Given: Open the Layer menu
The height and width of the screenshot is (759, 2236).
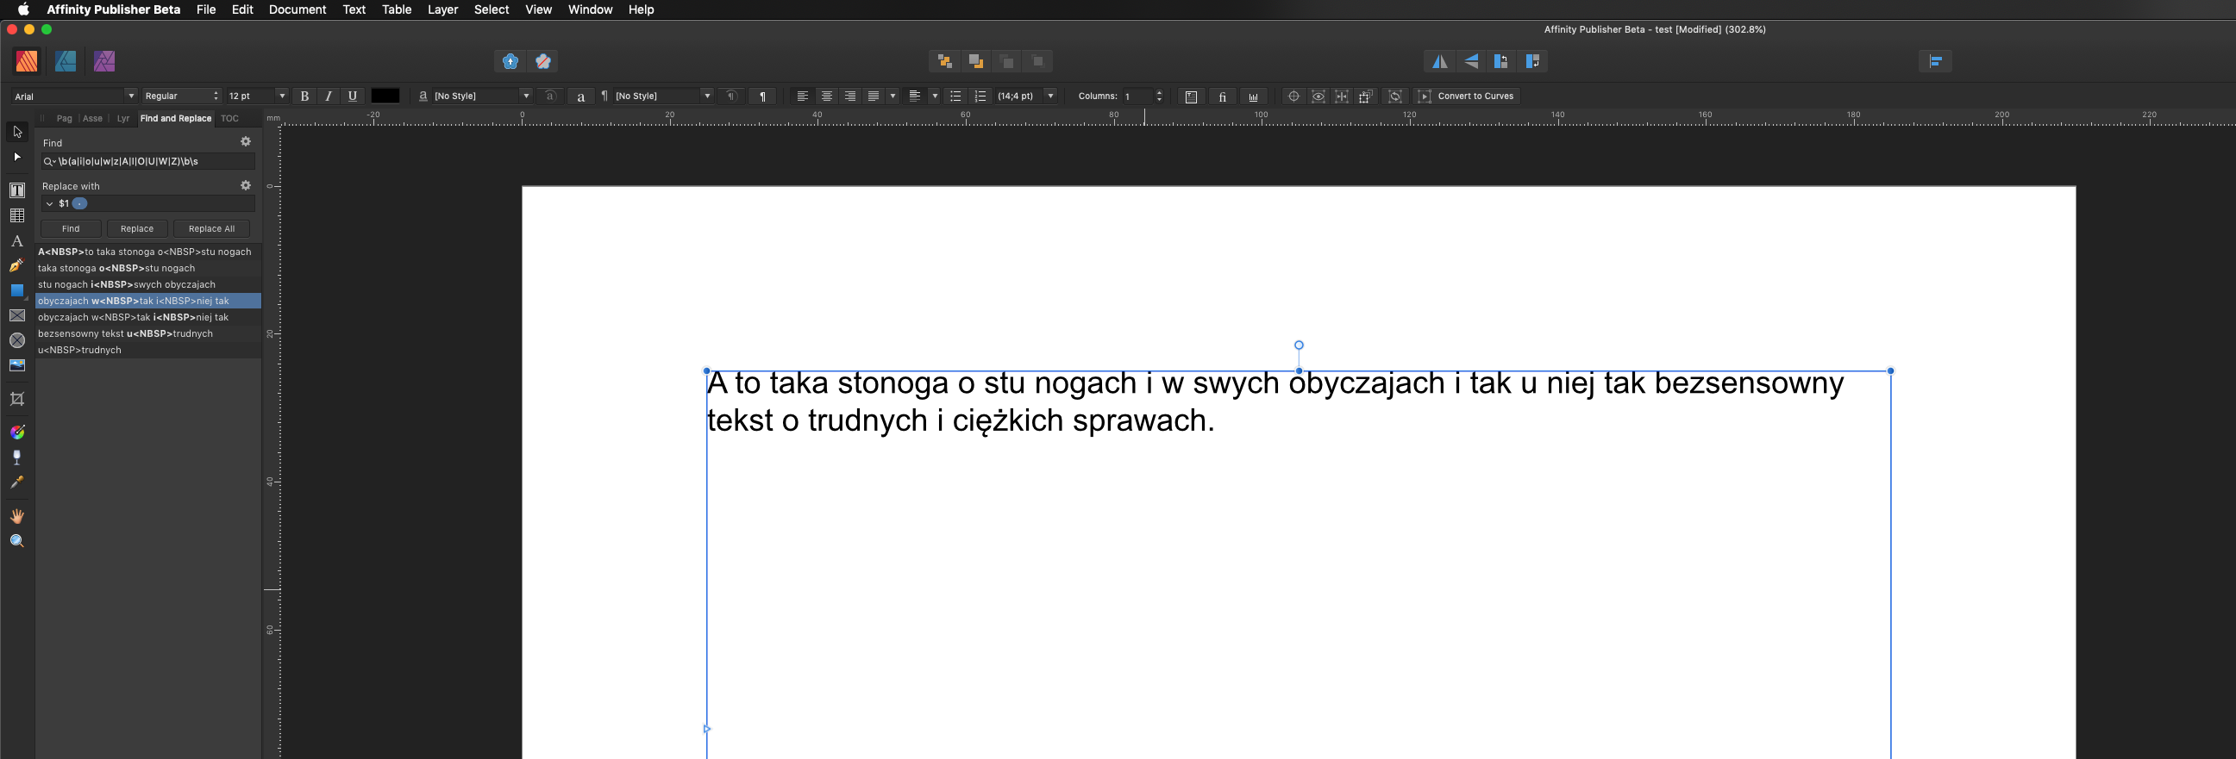Looking at the screenshot, I should (x=442, y=9).
